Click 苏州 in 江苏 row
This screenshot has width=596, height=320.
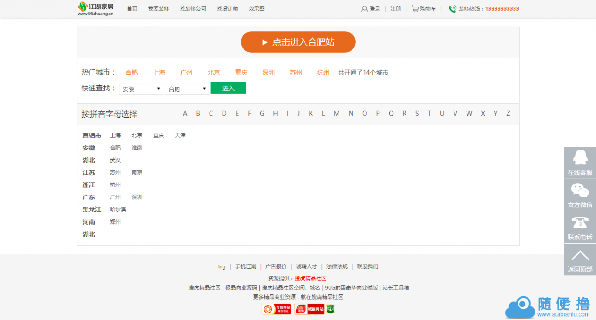coord(115,172)
